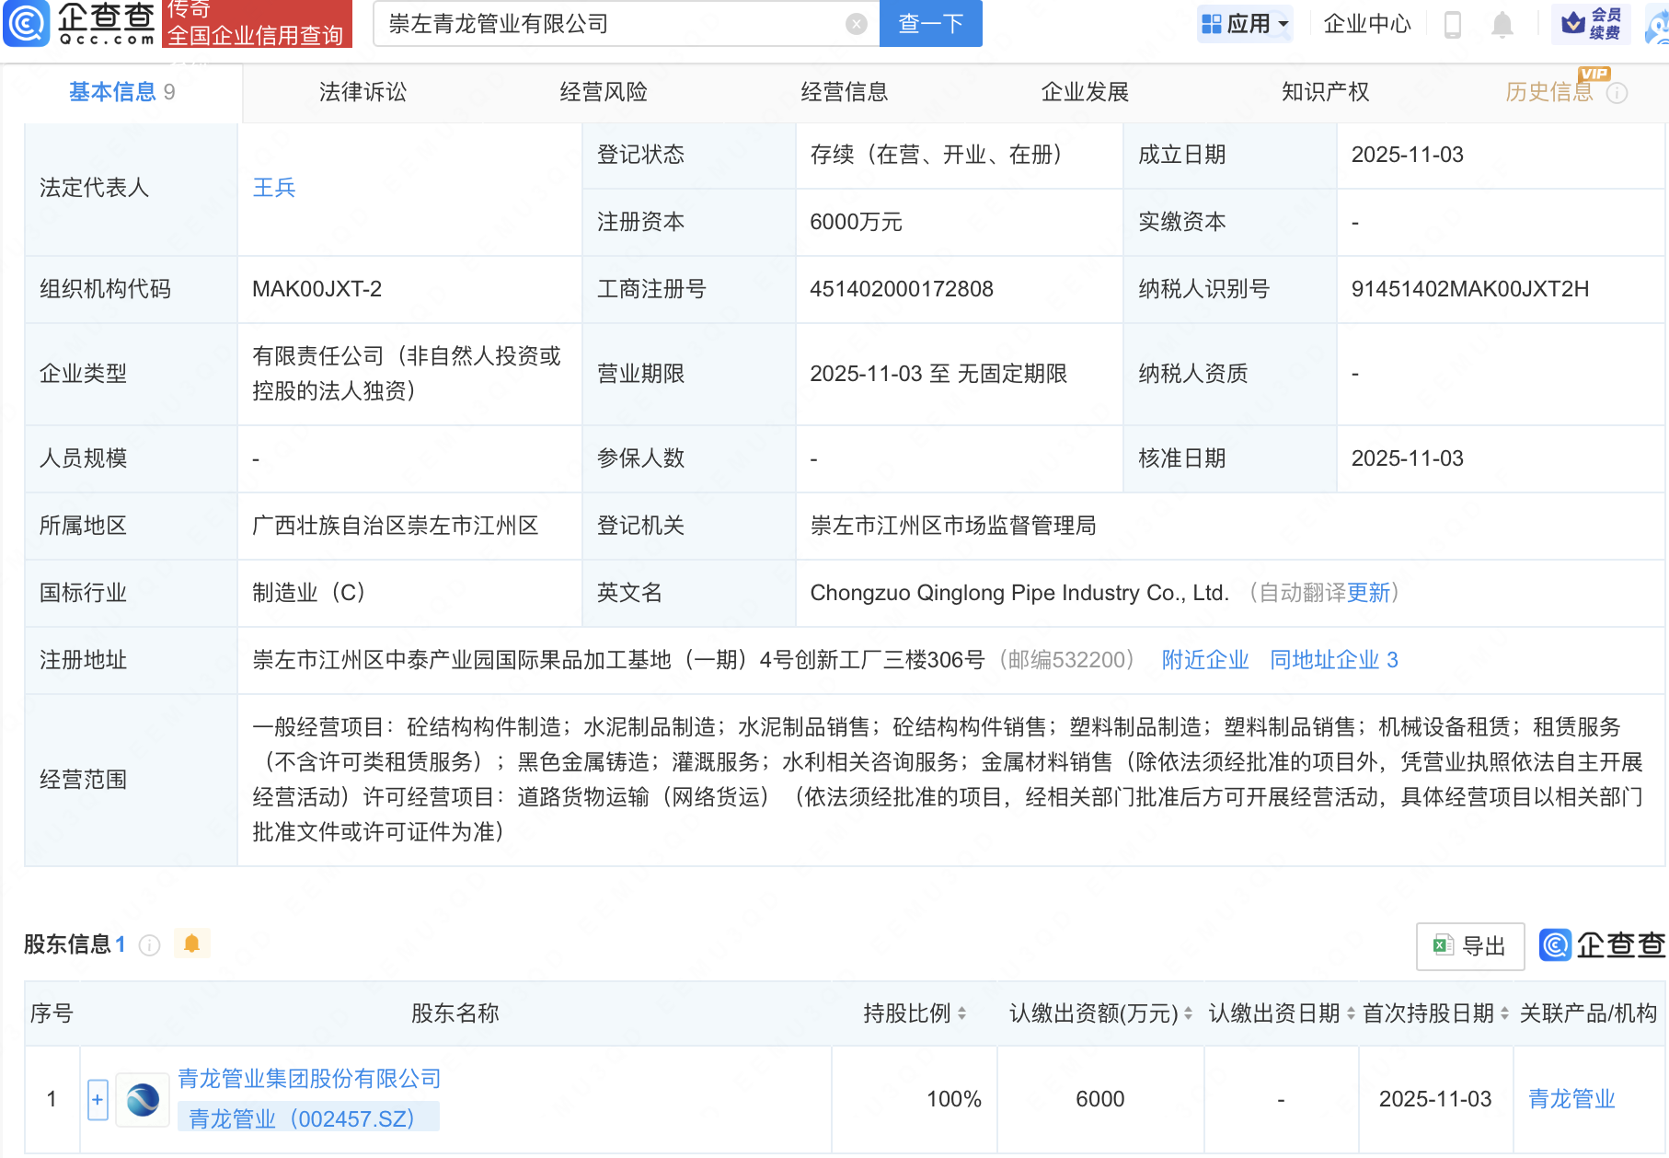The height and width of the screenshot is (1158, 1669).
Task: Open the 应用 dropdown menu
Action: click(1246, 24)
